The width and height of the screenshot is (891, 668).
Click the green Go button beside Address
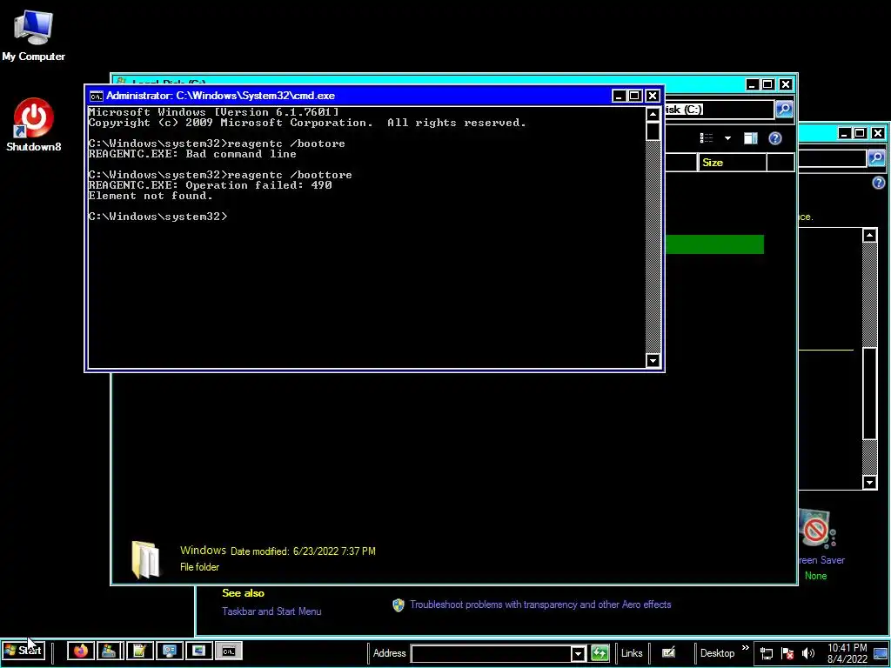pyautogui.click(x=600, y=653)
